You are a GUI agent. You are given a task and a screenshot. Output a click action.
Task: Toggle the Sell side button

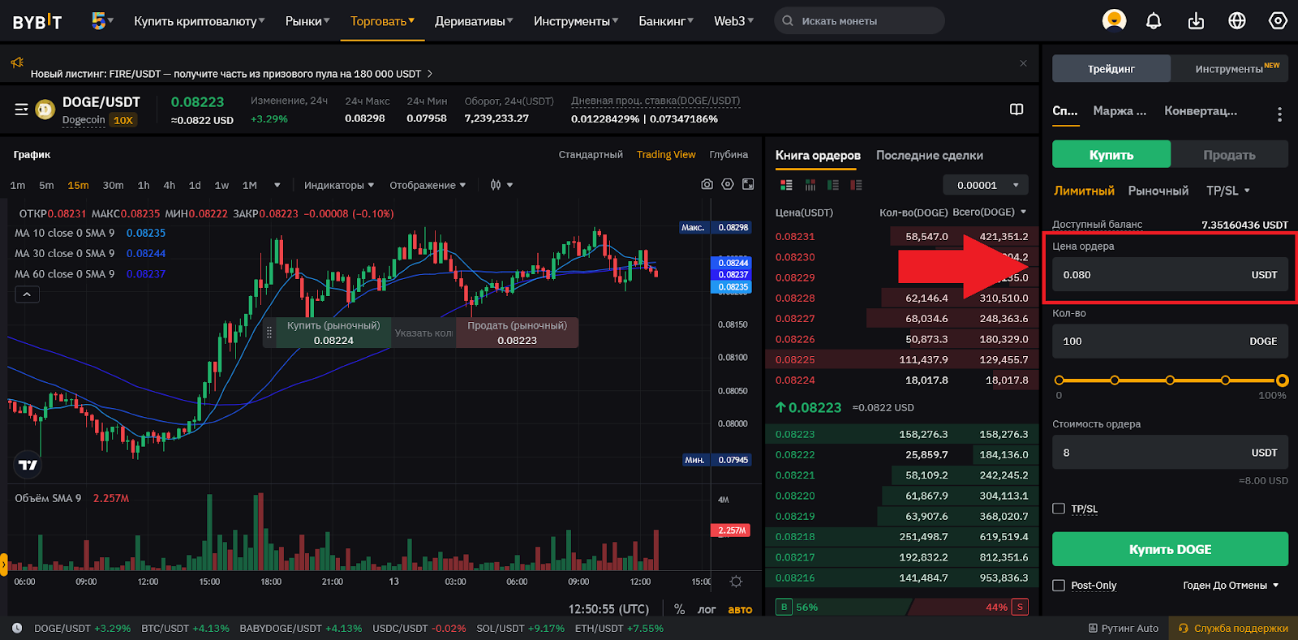pos(1229,154)
